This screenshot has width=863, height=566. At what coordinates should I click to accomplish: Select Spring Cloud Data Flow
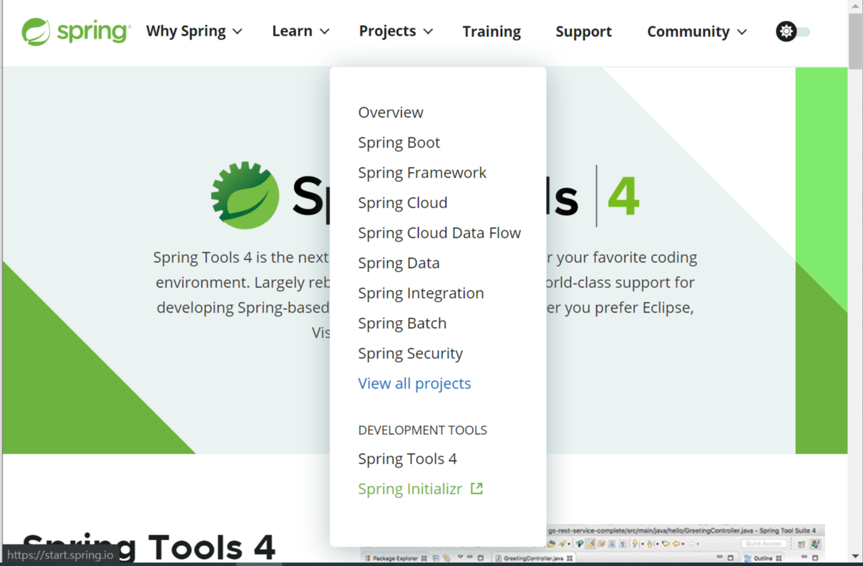[x=439, y=233]
